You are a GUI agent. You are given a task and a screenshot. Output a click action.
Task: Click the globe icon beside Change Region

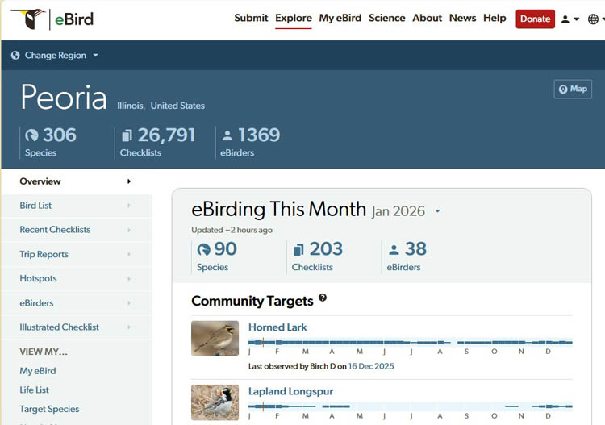point(15,56)
